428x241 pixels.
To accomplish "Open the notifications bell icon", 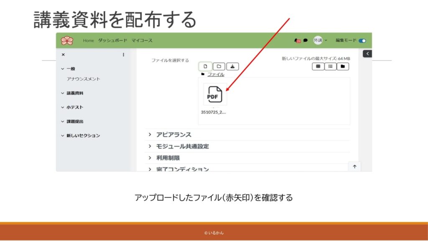I will point(297,41).
